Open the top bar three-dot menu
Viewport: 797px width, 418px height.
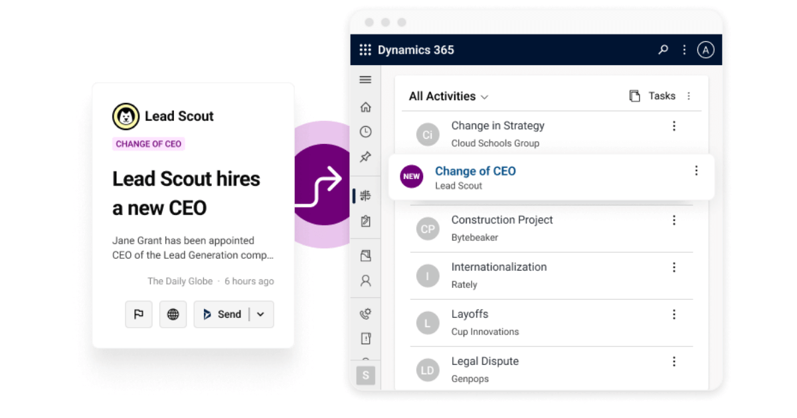click(684, 49)
